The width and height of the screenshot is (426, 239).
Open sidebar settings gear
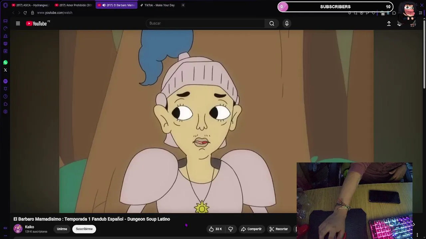[5, 112]
